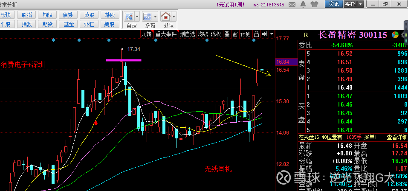Open the pie chart icon beside 300115
This screenshot has height=191, width=408.
click(395, 35)
